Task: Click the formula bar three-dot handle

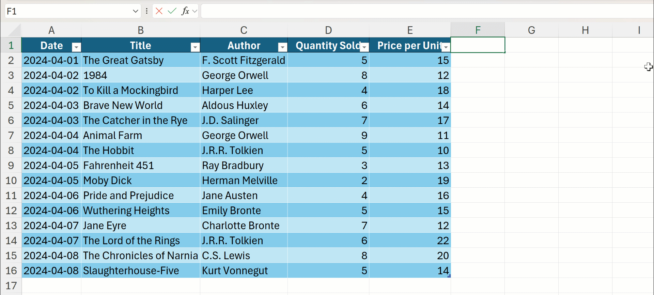Action: (x=146, y=11)
